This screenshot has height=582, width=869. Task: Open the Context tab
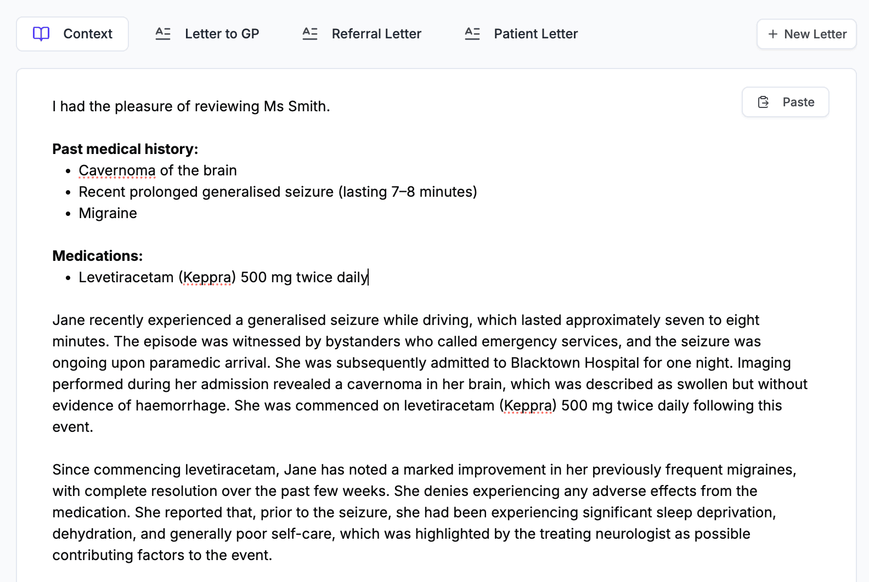click(x=72, y=34)
